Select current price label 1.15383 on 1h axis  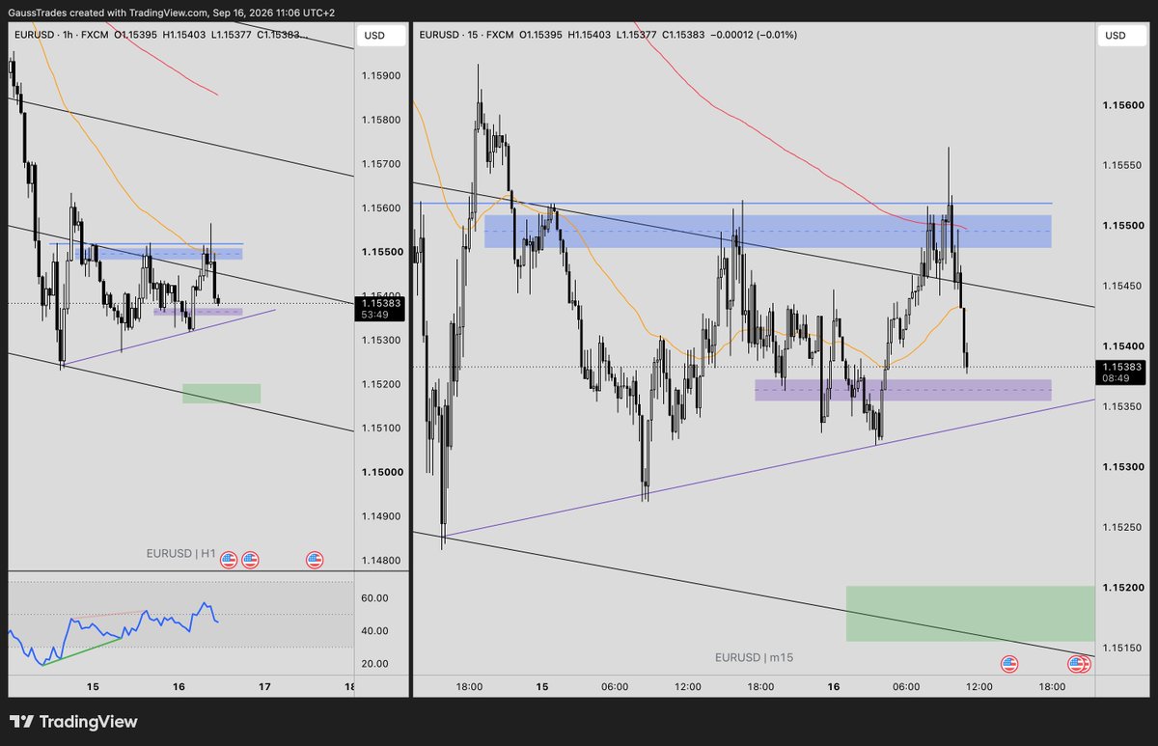pos(382,303)
